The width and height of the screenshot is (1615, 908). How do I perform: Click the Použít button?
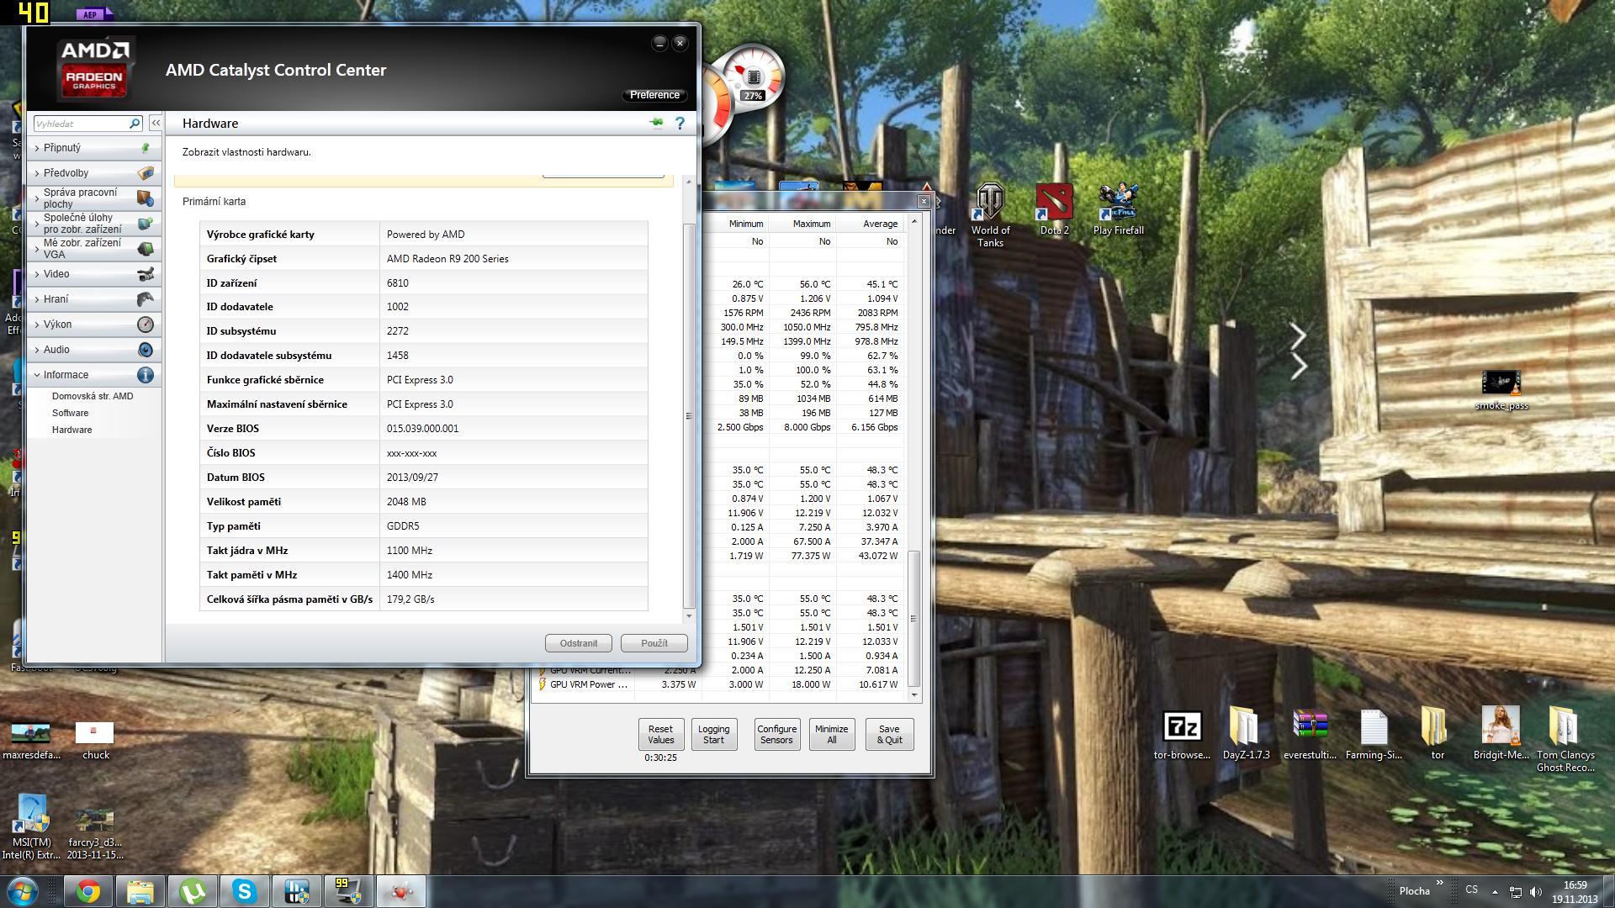point(654,643)
